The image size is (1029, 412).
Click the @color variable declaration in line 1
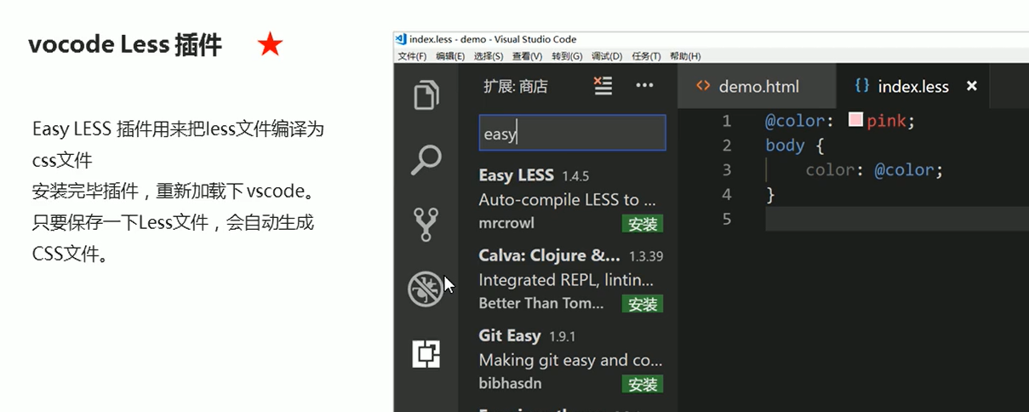pyautogui.click(x=799, y=121)
